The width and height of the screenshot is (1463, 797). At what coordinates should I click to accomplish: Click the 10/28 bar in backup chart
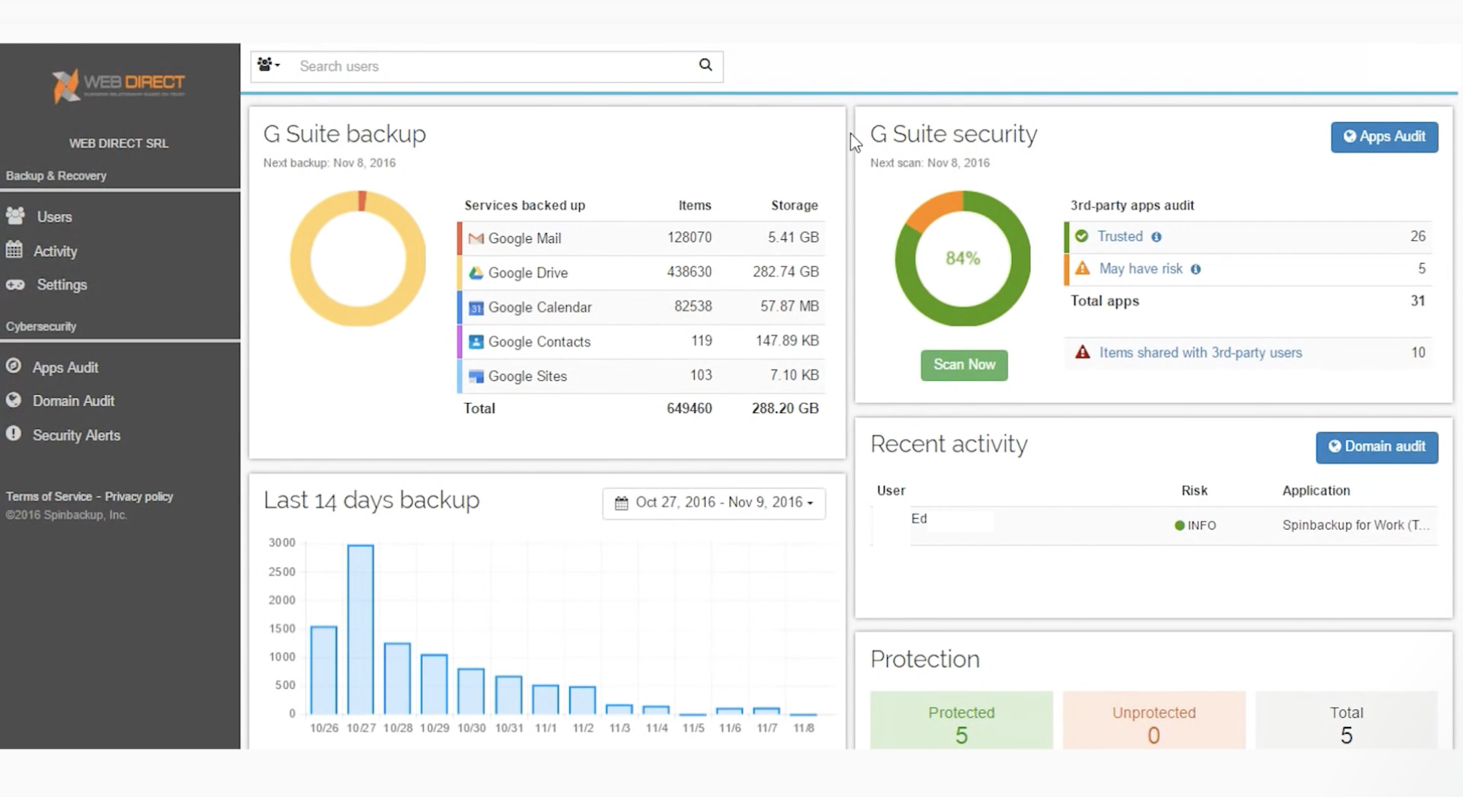[397, 679]
